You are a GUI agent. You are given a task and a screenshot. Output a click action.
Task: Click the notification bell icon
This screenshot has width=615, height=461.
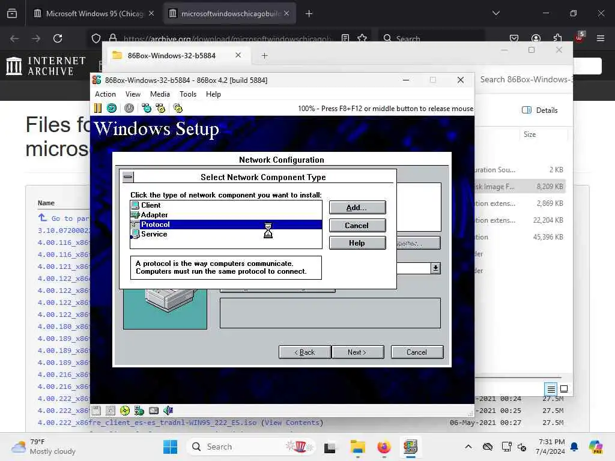574,447
